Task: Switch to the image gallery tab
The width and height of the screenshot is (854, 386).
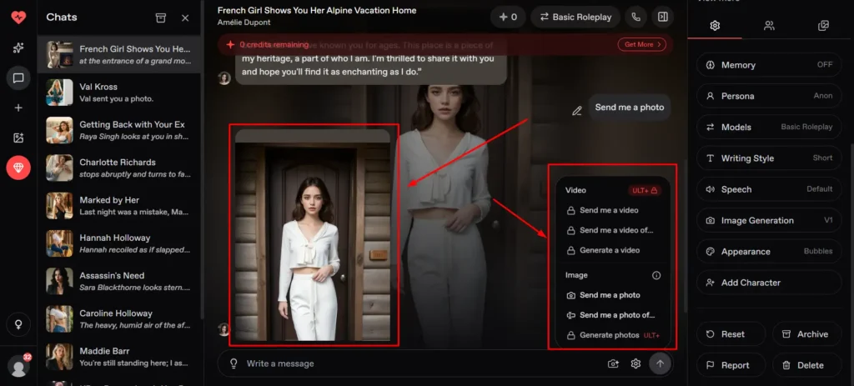Action: (823, 25)
